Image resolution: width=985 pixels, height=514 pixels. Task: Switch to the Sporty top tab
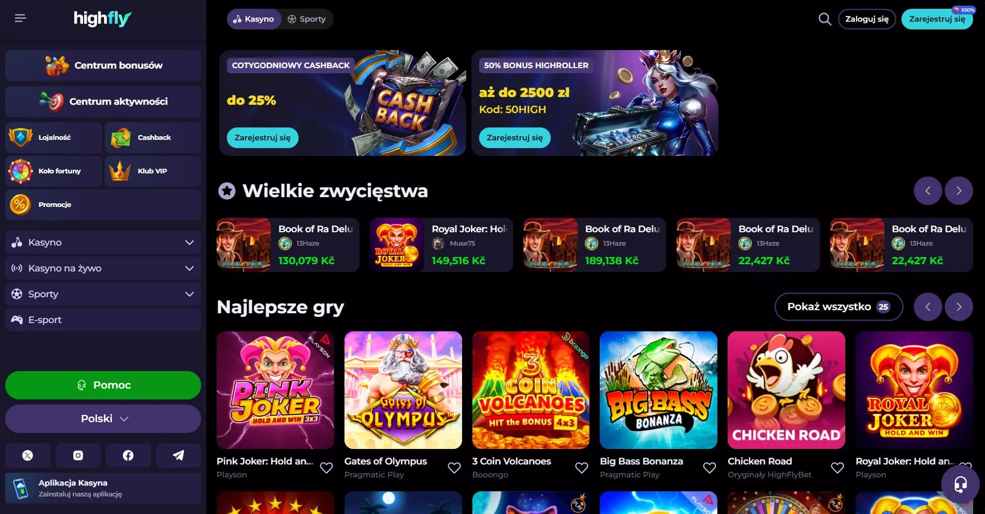[307, 19]
